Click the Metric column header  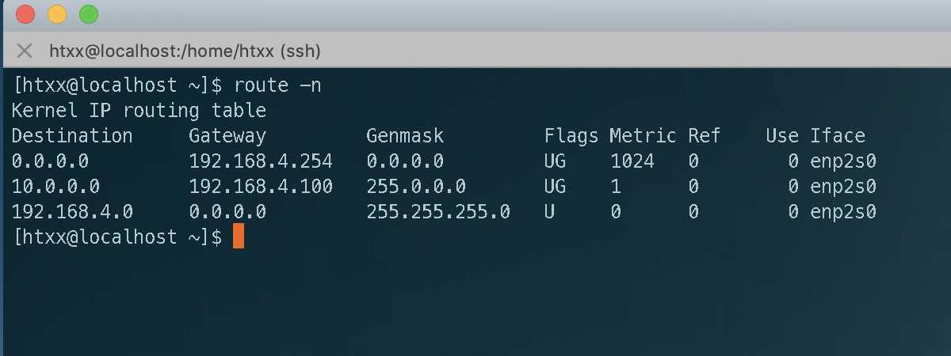point(643,135)
